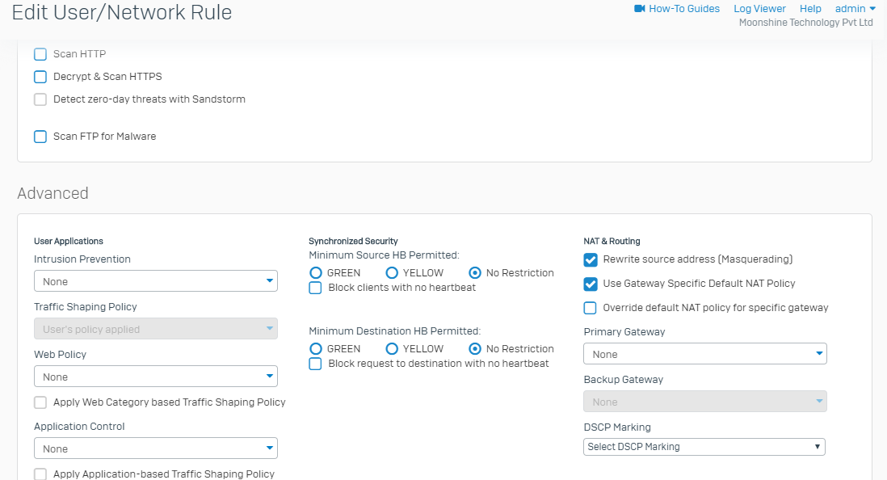Open the Application Control dropdown
887x480 pixels.
[156, 448]
